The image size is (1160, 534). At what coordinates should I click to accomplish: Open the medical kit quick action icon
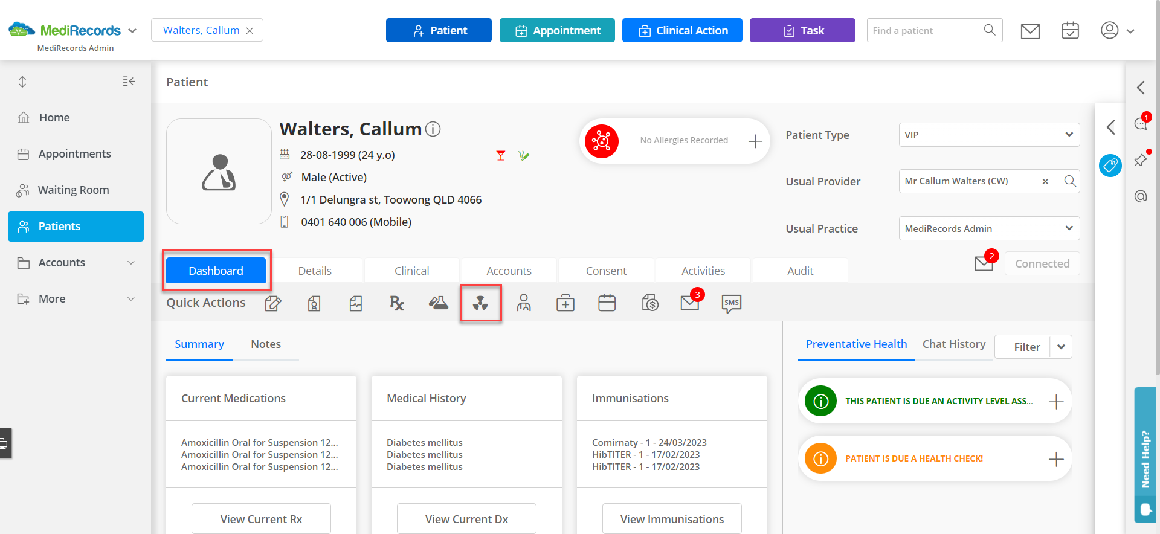[565, 303]
